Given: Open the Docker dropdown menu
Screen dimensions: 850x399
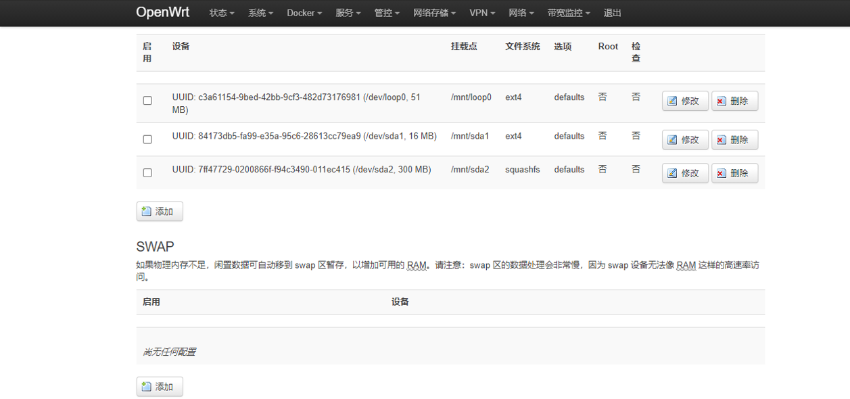Looking at the screenshot, I should click(304, 12).
